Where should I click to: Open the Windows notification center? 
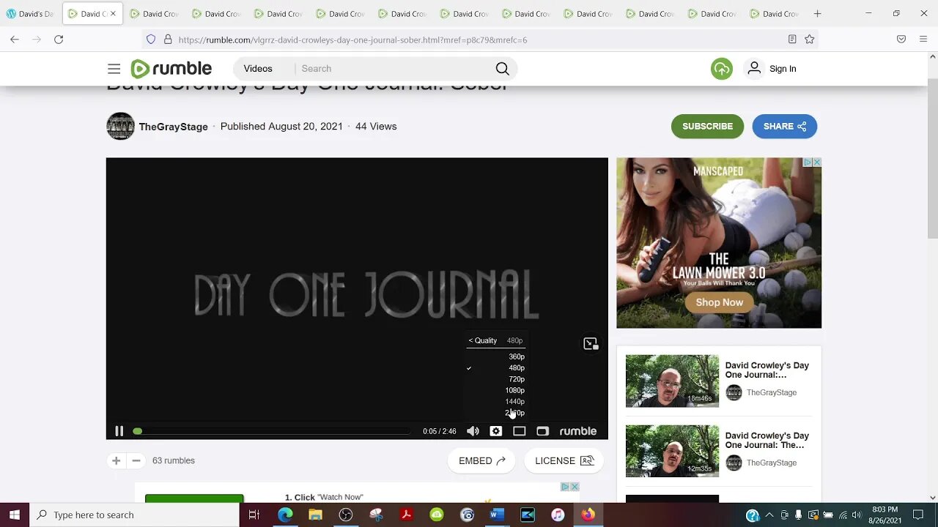(x=918, y=515)
